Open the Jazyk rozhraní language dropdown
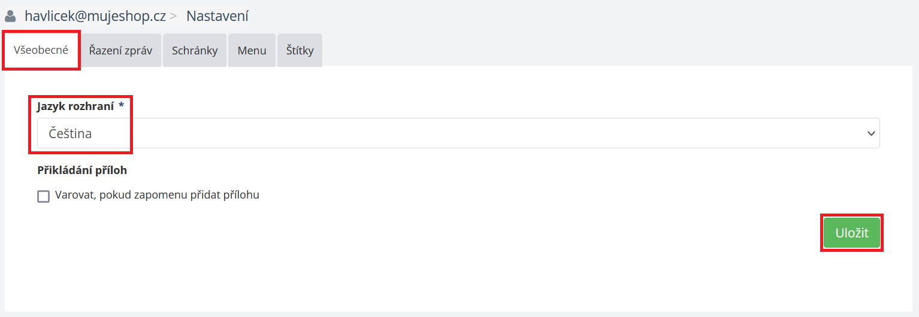This screenshot has height=317, width=919. point(458,133)
